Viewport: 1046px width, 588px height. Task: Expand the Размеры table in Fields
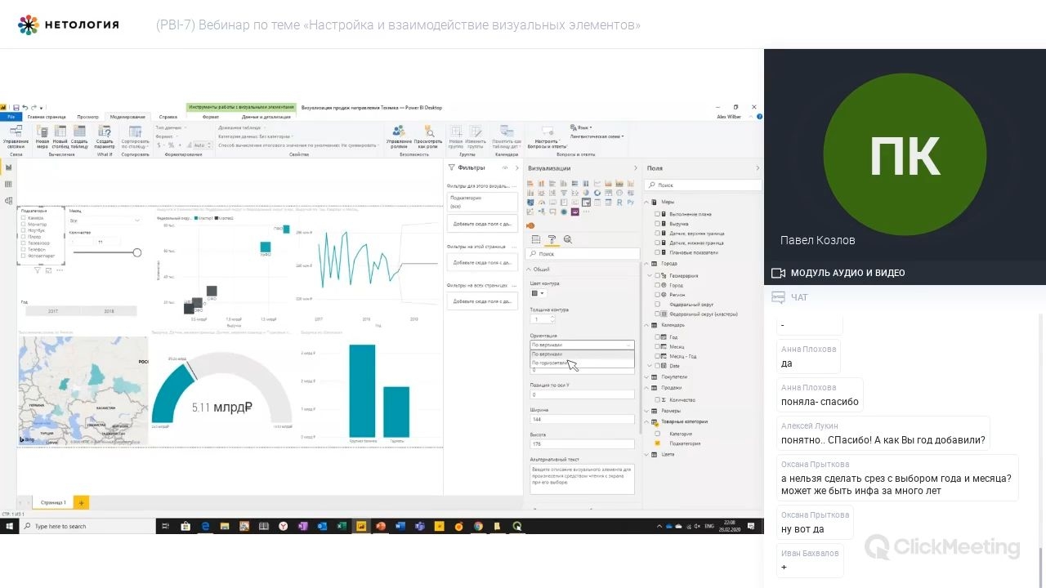click(646, 412)
